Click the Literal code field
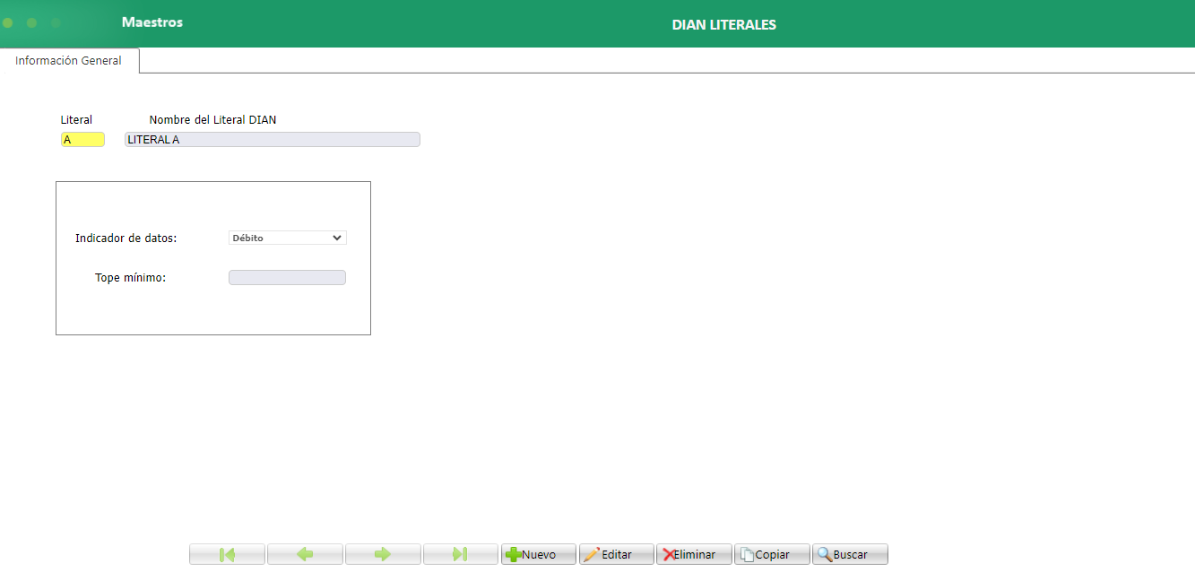This screenshot has width=1195, height=581. (x=82, y=140)
